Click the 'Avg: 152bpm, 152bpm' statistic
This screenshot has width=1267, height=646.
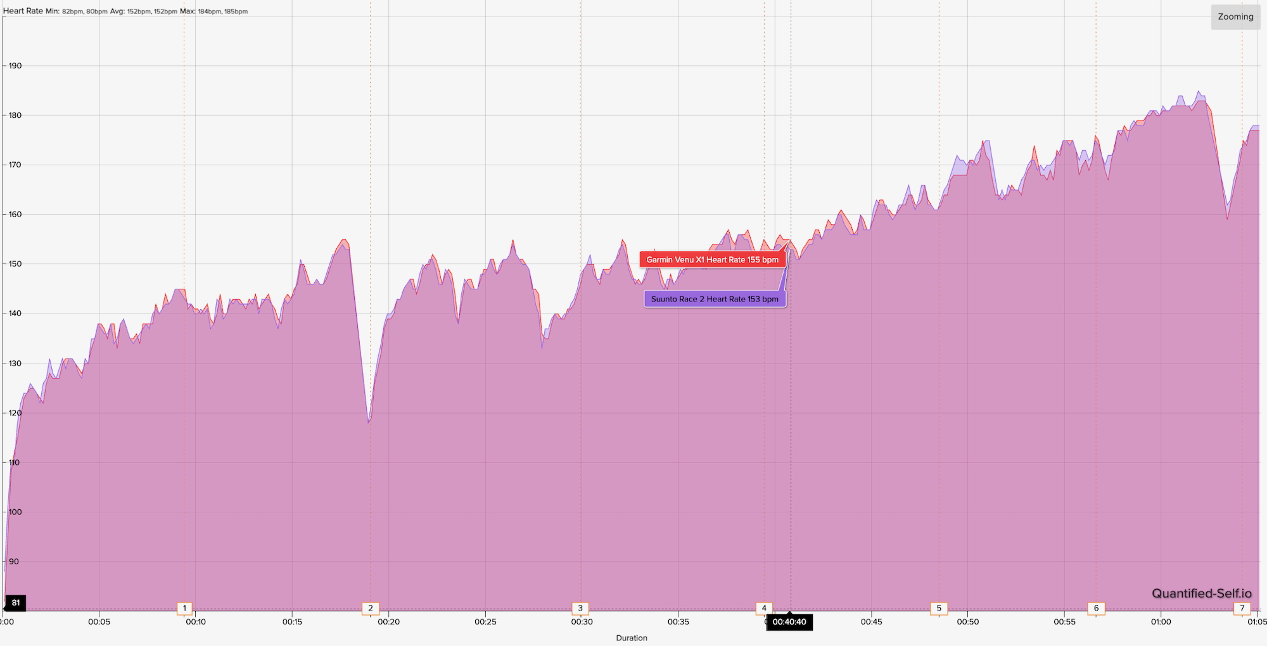coord(144,11)
